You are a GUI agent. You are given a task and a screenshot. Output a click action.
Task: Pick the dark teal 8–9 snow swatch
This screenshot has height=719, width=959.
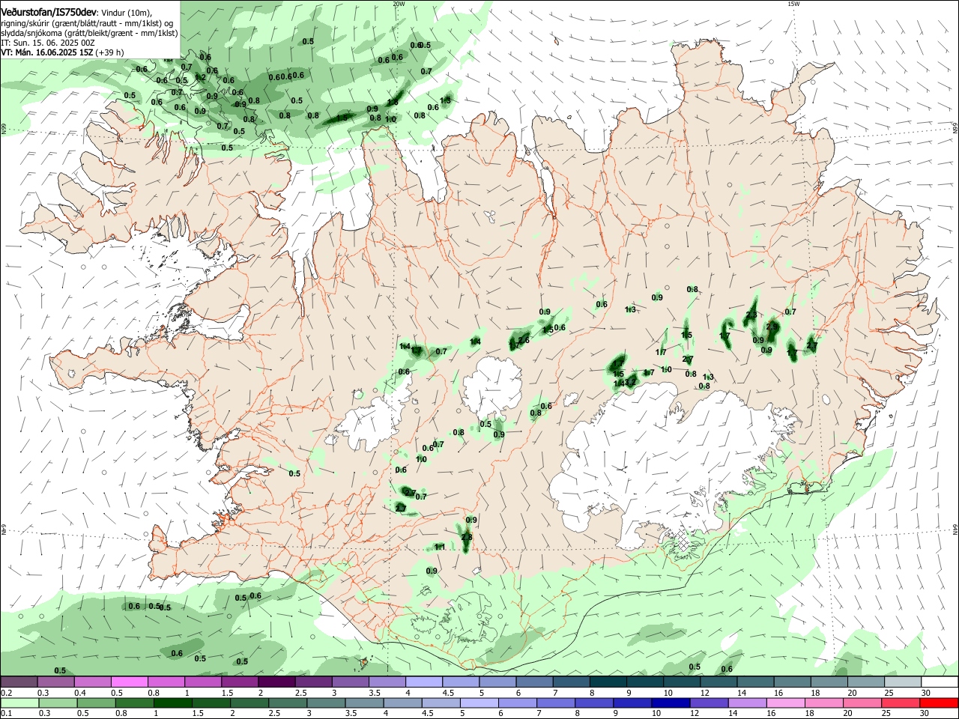click(608, 682)
